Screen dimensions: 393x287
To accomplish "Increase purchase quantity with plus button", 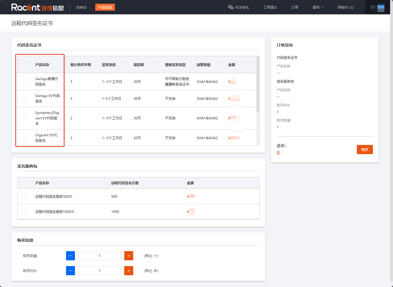I will 129,256.
